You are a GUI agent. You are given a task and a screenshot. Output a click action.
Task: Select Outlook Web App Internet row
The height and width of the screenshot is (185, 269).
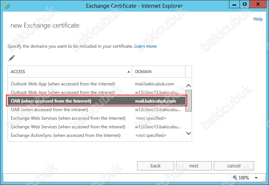pos(96,84)
